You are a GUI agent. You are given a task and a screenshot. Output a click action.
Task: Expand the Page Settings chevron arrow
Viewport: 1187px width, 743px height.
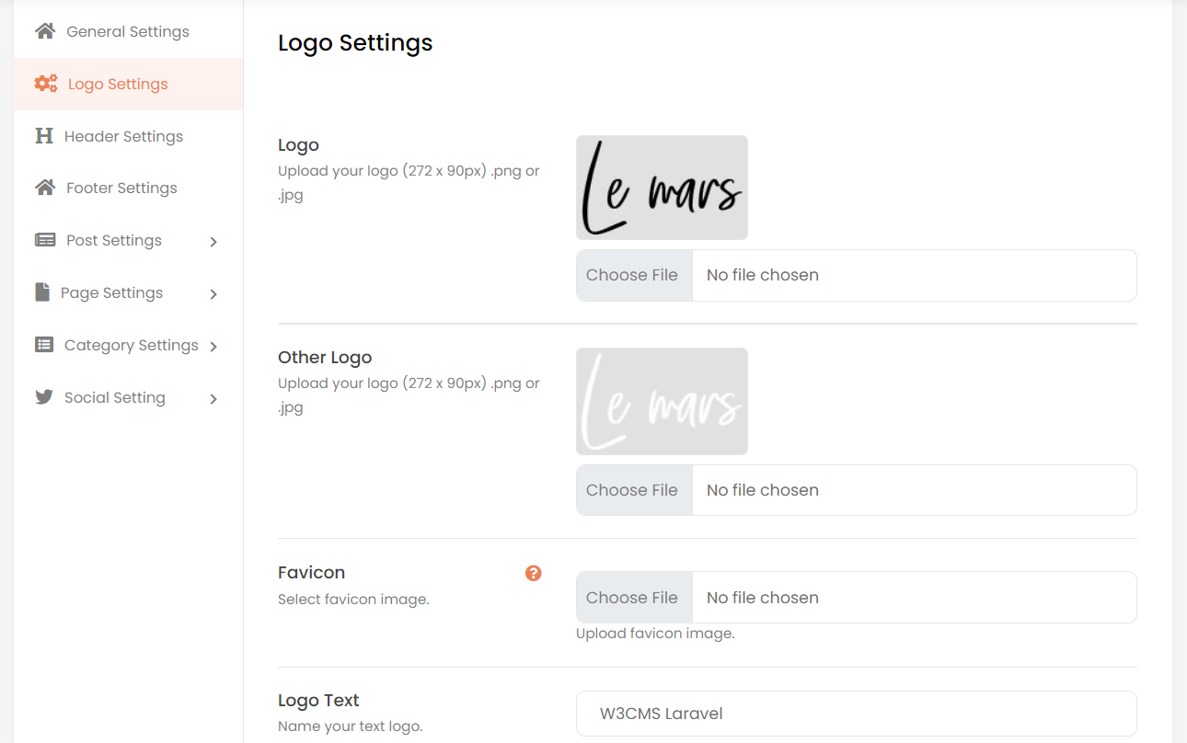(213, 294)
